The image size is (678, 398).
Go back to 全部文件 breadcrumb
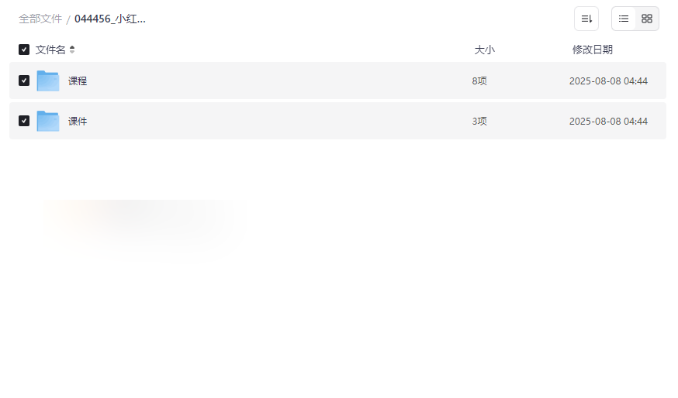pyautogui.click(x=40, y=19)
